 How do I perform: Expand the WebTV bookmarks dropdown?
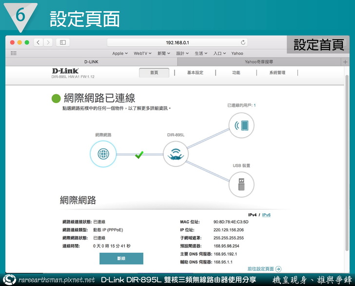(x=143, y=53)
